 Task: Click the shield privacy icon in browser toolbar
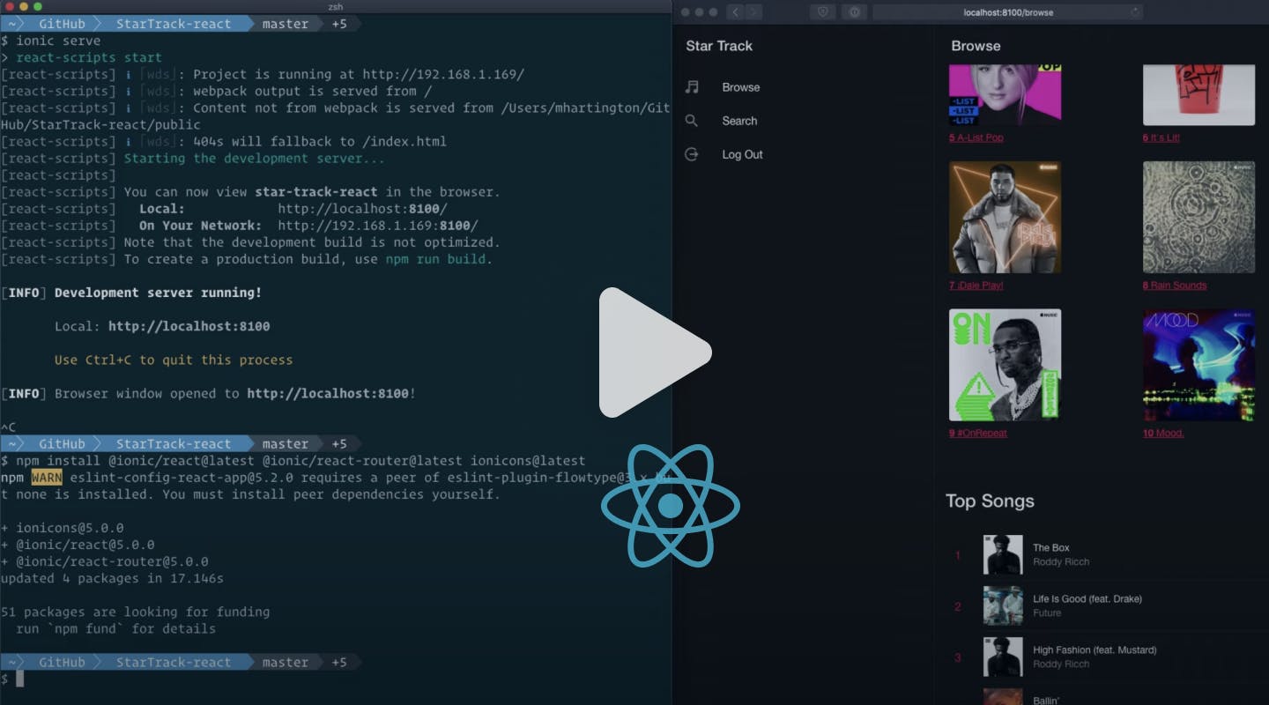tap(824, 12)
